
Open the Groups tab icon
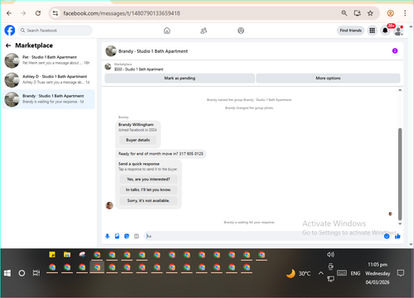tap(241, 31)
